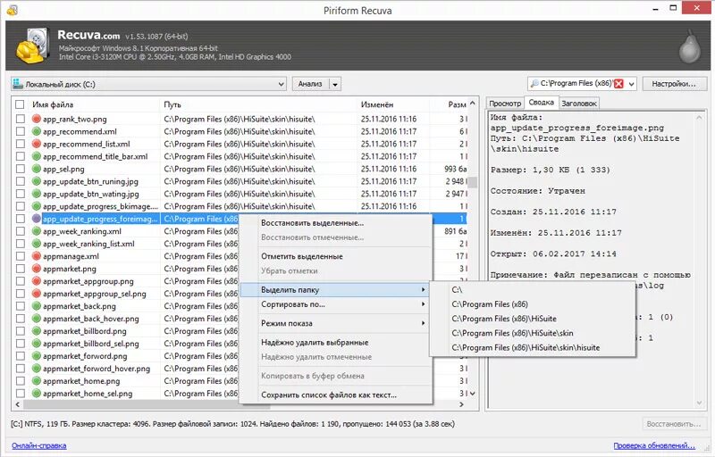Switch to the Заголовок tab
This screenshot has width=715, height=457.
pos(578,104)
